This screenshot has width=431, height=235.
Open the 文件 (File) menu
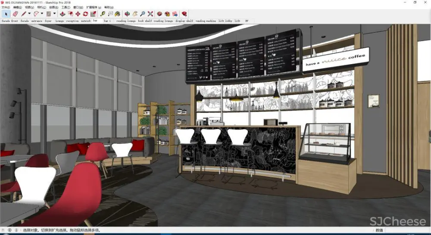tap(6, 7)
